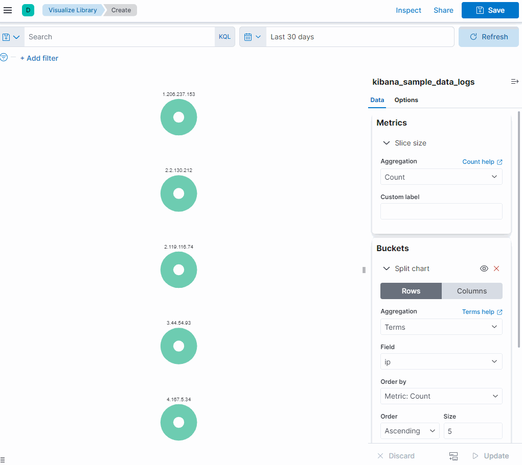Click Add filter
Image resolution: width=522 pixels, height=465 pixels.
(39, 58)
